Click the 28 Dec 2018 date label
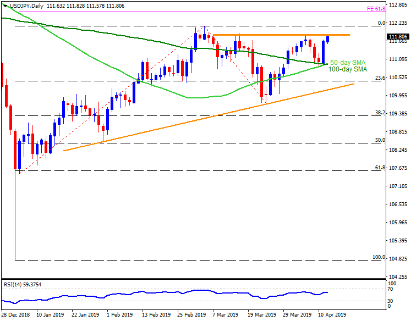 pyautogui.click(x=16, y=315)
